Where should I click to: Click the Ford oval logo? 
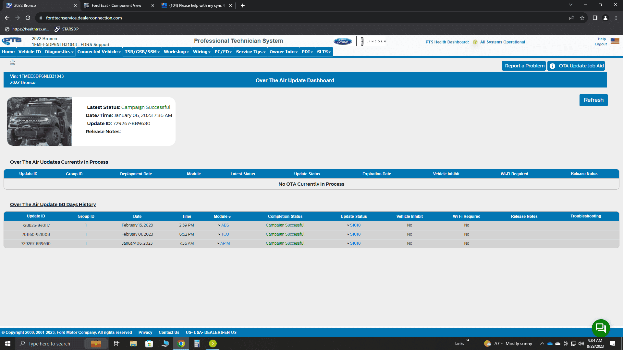pyautogui.click(x=343, y=41)
